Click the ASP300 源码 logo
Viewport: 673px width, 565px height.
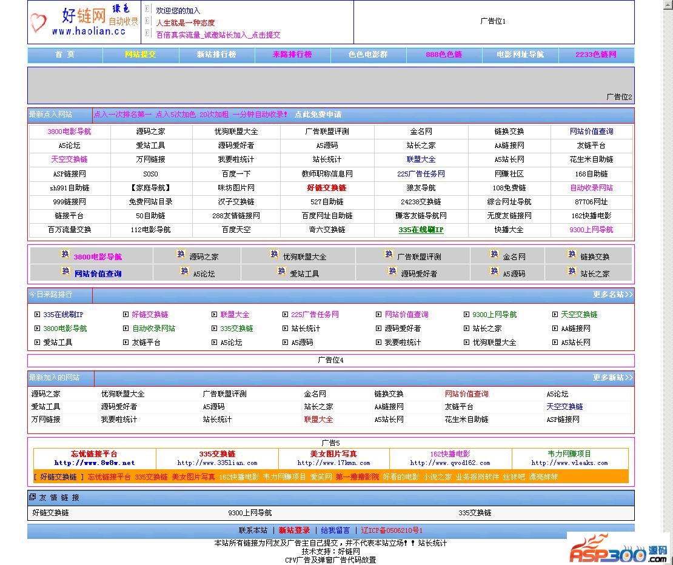(618, 548)
